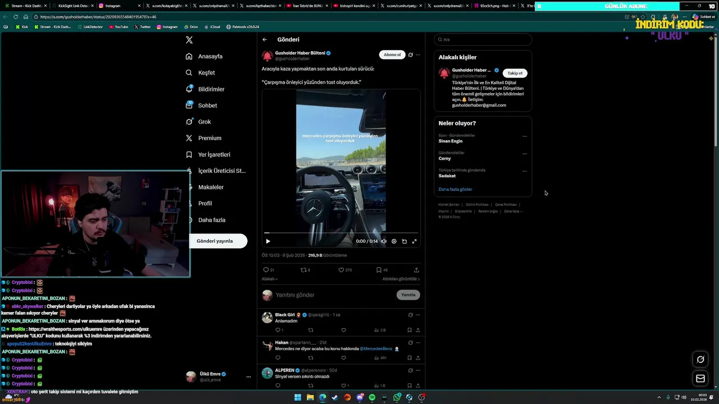719x404 pixels.
Task: Click the Abone ol button
Action: [x=392, y=54]
